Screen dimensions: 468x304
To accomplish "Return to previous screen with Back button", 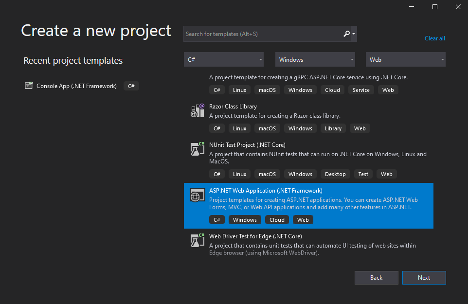I will click(x=376, y=277).
